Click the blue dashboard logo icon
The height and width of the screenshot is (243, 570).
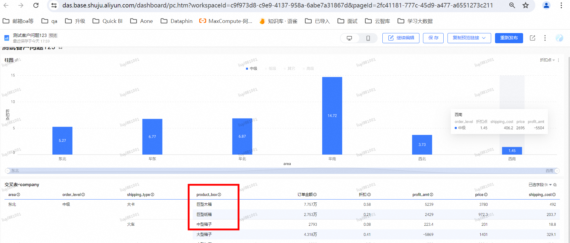pos(7,38)
